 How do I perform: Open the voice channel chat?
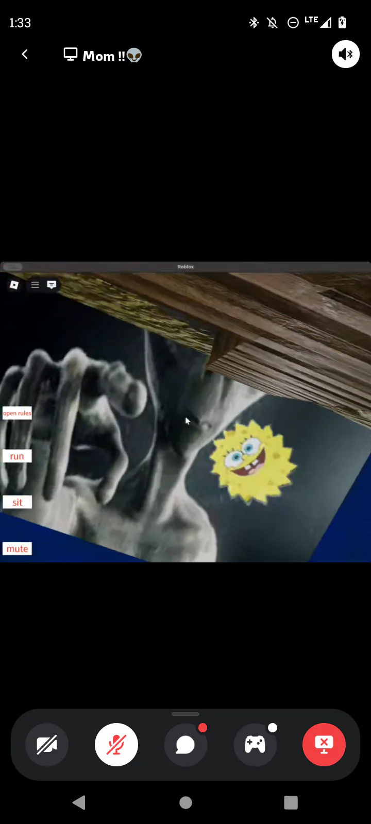pyautogui.click(x=185, y=745)
